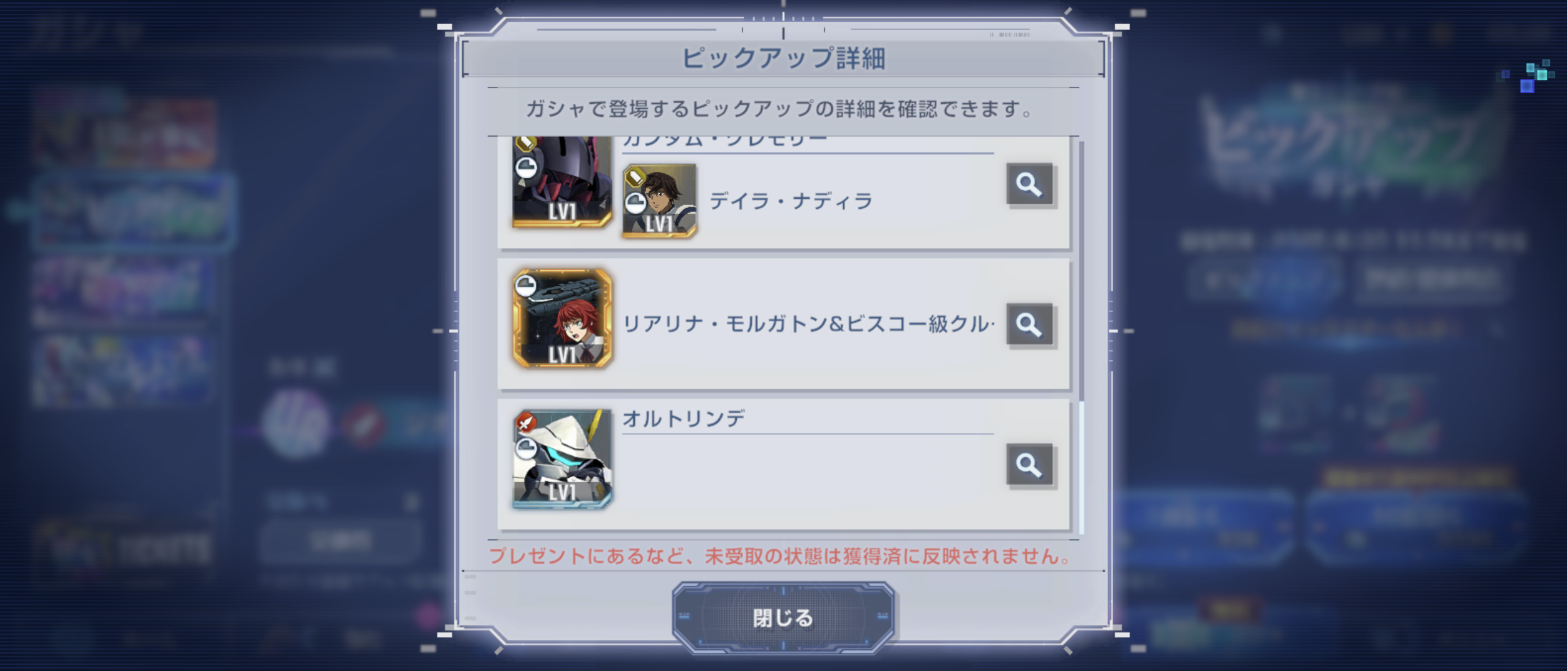Click the top blurred gacha banner on left
The image size is (1567, 671).
pyautogui.click(x=124, y=130)
